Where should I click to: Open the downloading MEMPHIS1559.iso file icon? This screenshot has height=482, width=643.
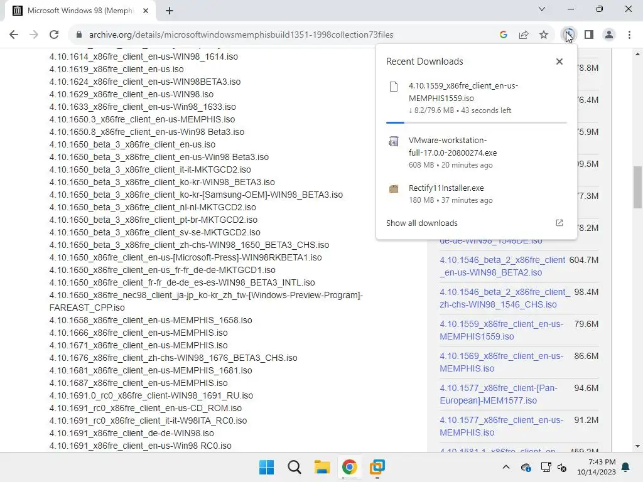click(x=394, y=87)
